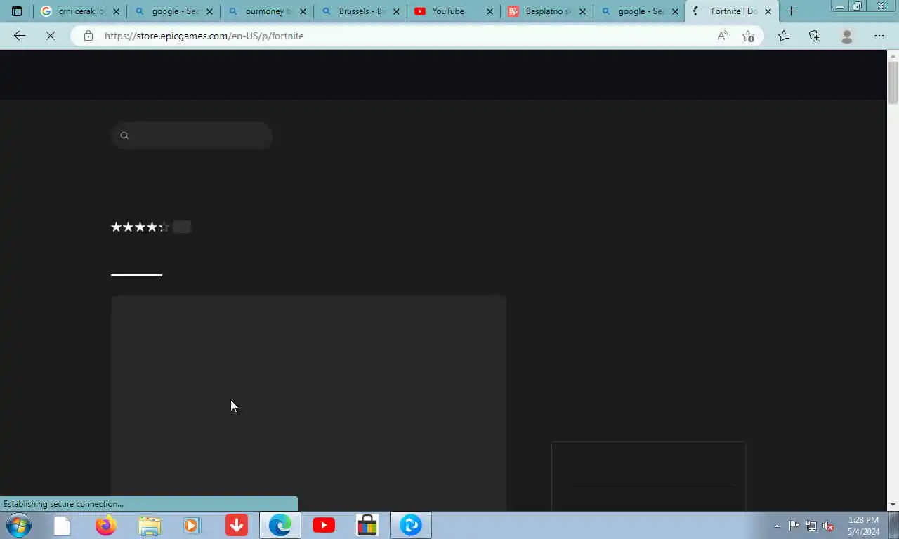The image size is (899, 539).
Task: Click the Read aloud icon
Action: point(723,36)
